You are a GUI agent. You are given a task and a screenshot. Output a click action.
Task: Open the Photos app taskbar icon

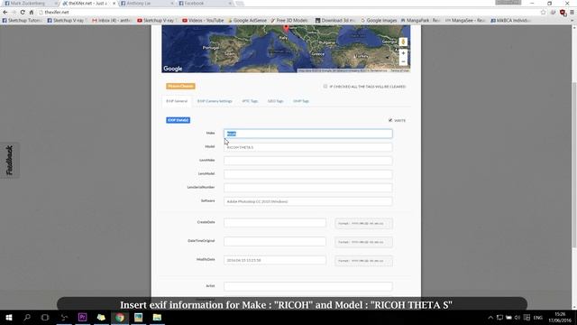138,317
